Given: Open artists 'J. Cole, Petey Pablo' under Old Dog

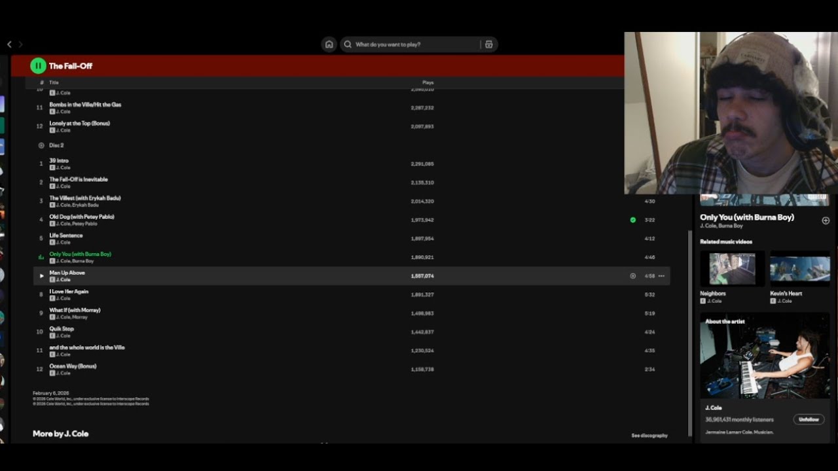Looking at the screenshot, I should 77,224.
